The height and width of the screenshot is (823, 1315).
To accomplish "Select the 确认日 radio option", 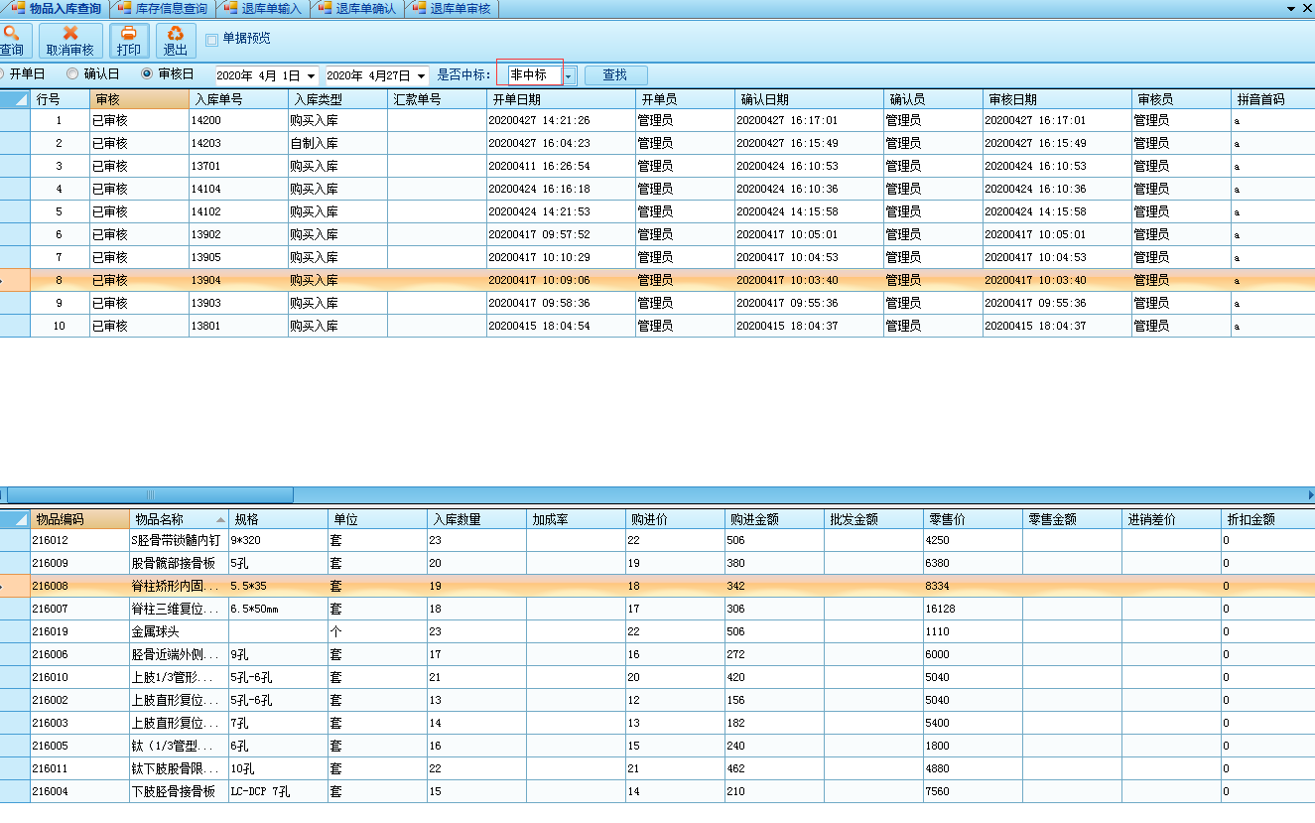I will coord(72,73).
